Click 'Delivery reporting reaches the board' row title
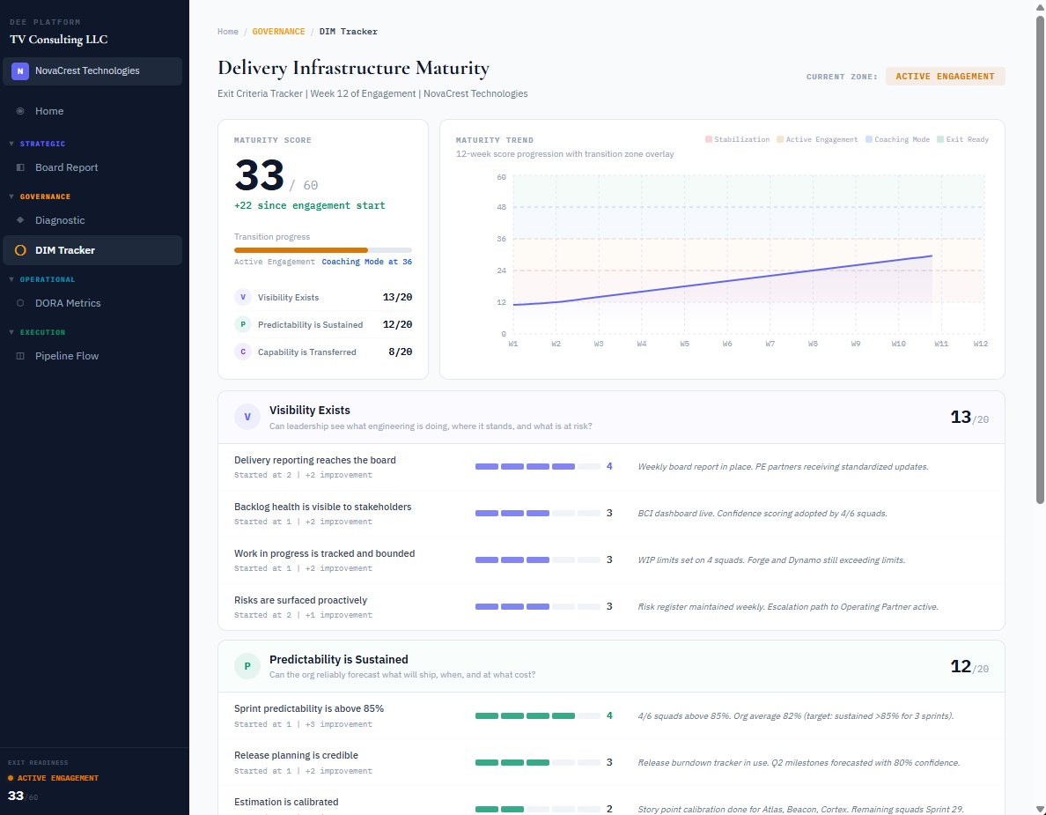Screen dimensions: 1046x815 (315, 460)
